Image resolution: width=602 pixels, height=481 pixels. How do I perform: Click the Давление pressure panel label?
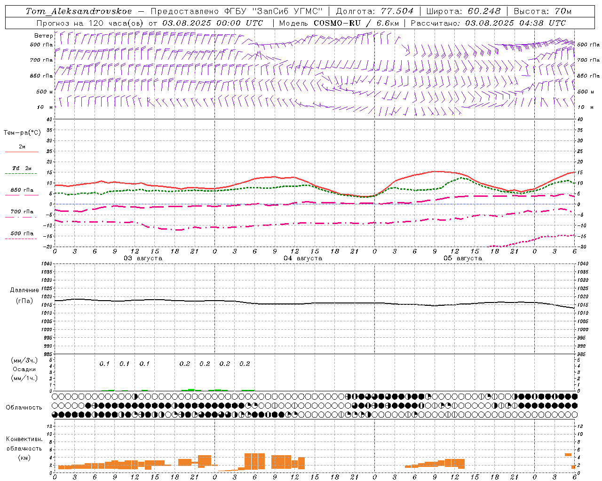tap(24, 290)
